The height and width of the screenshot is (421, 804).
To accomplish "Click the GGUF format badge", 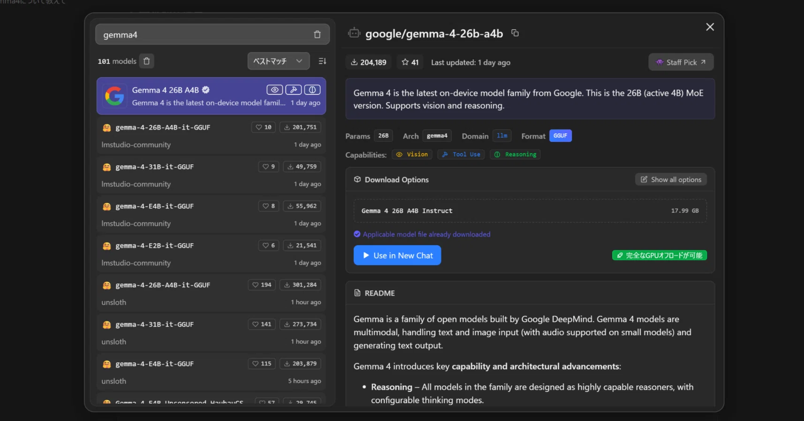I will click(561, 136).
